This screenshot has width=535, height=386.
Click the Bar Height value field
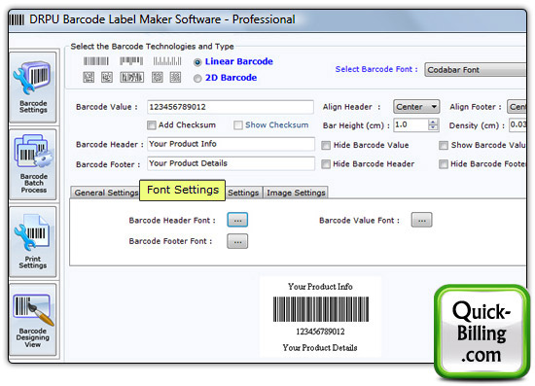(410, 125)
